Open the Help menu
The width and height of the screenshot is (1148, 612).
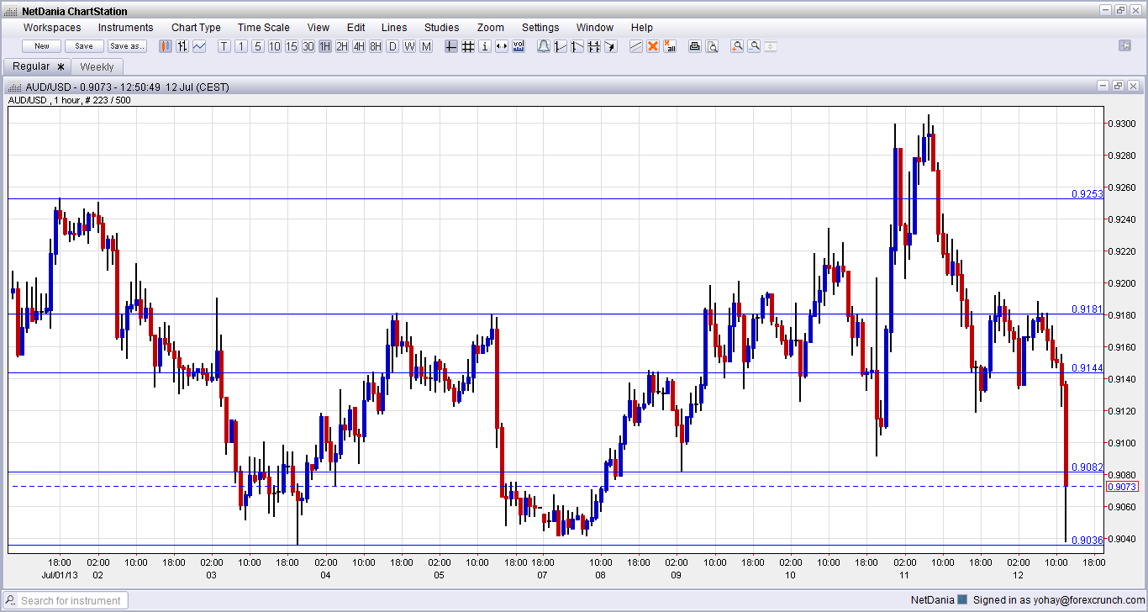coord(642,28)
